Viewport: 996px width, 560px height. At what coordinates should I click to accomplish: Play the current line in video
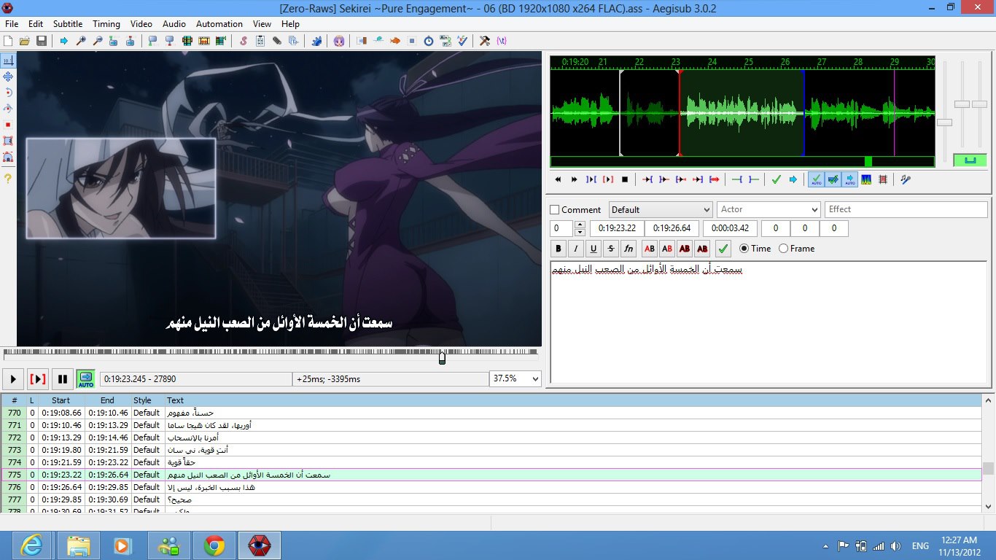[37, 379]
